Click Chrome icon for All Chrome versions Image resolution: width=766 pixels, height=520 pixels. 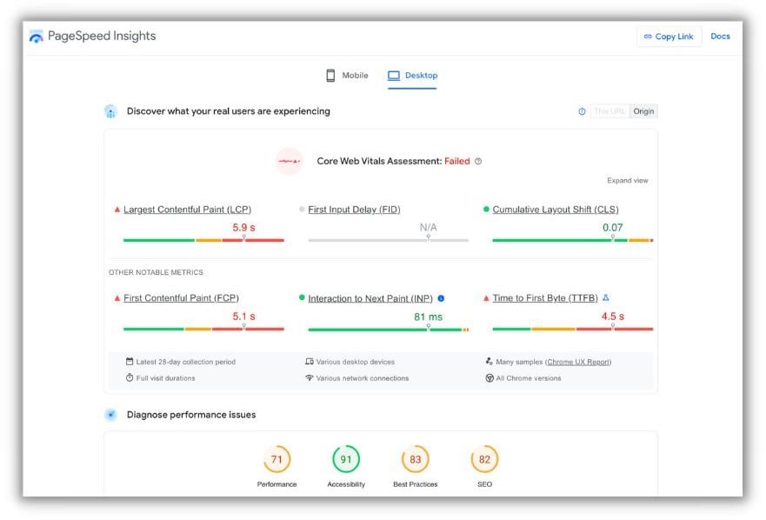click(489, 378)
